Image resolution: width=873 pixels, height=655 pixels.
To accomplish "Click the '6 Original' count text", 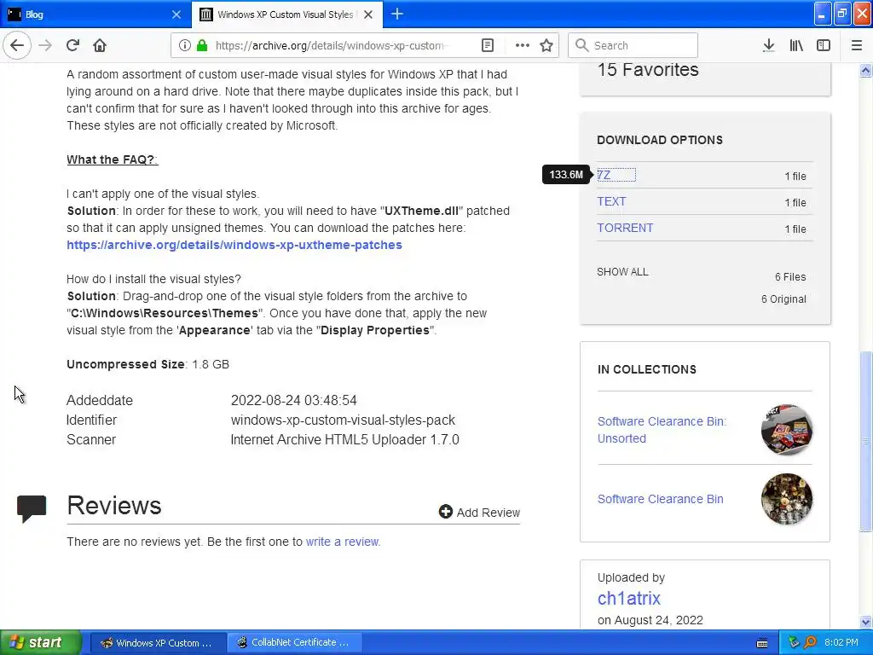I will point(783,299).
